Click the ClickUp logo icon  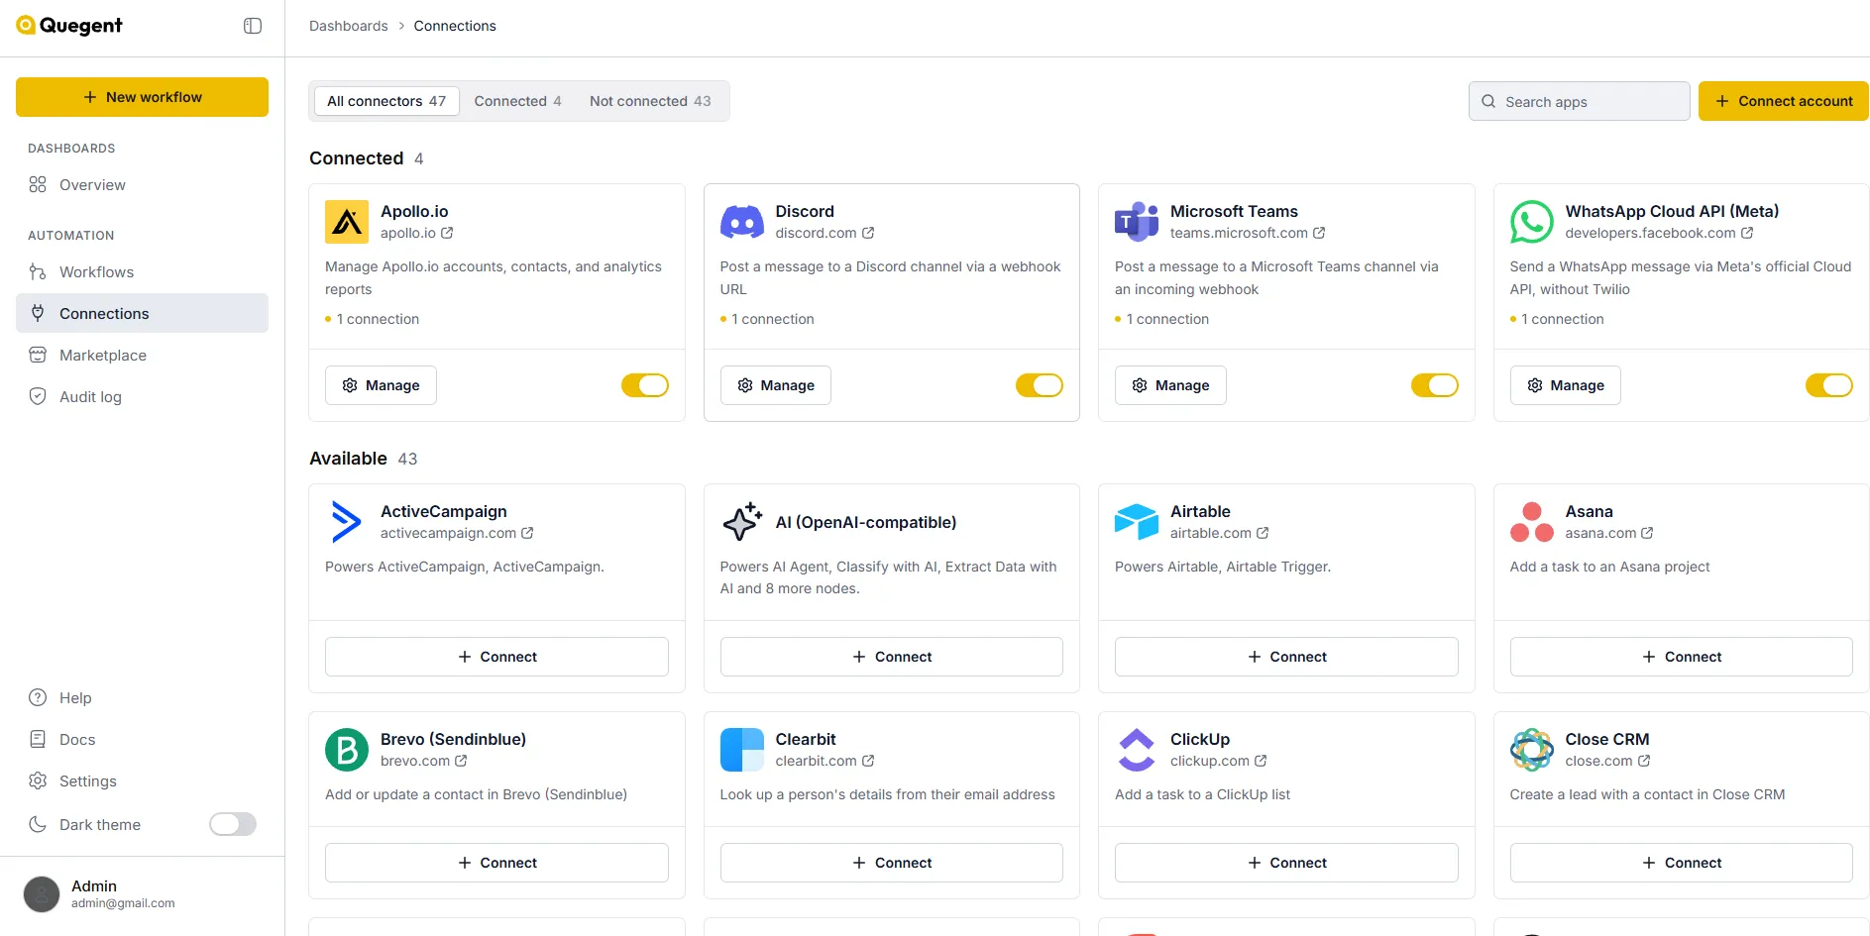point(1137,750)
